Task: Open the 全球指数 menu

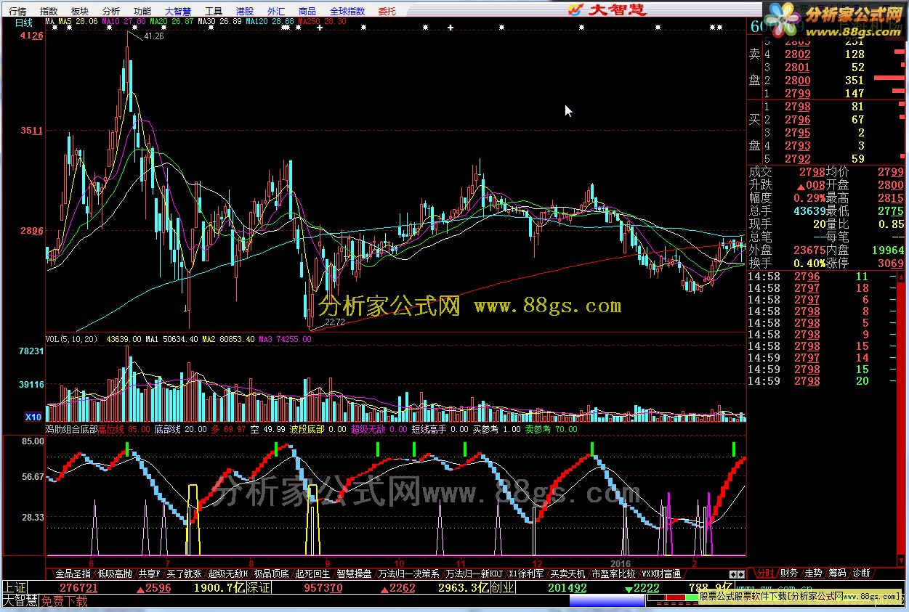Action: coord(347,11)
